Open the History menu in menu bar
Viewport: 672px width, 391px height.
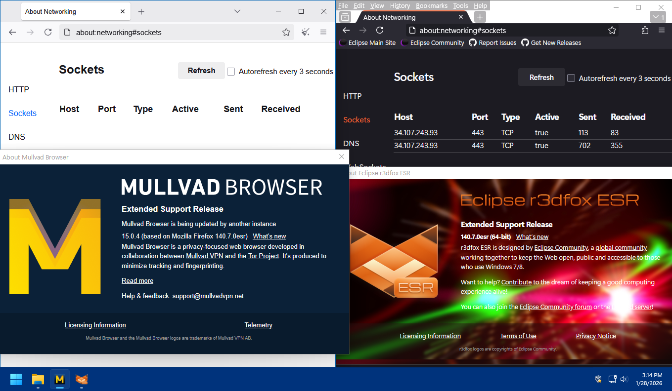tap(400, 5)
